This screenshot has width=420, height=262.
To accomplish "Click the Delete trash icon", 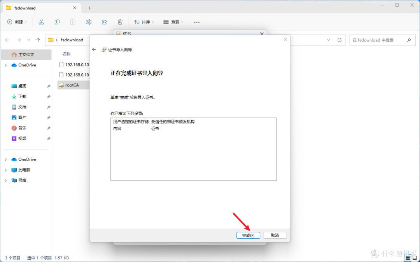I will pos(120,22).
